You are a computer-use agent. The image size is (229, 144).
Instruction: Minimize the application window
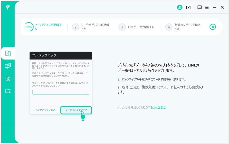pyautogui.click(x=214, y=7)
